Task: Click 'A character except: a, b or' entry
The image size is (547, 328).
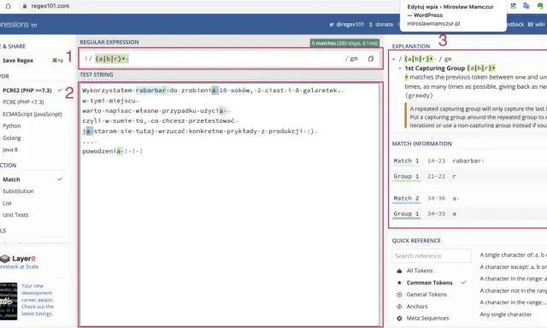Action: (x=513, y=267)
